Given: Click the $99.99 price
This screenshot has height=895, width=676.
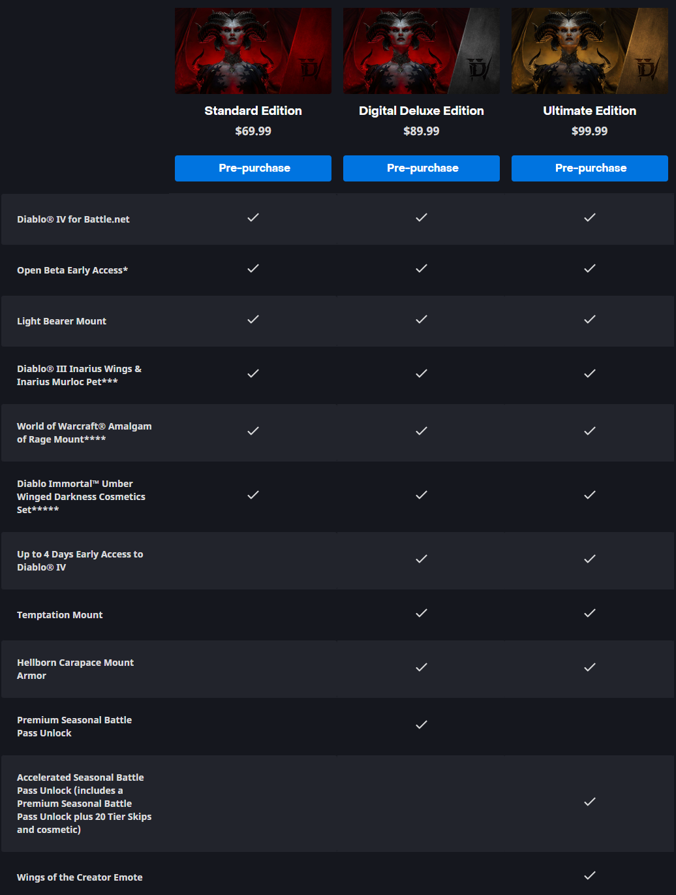Looking at the screenshot, I should pyautogui.click(x=590, y=131).
